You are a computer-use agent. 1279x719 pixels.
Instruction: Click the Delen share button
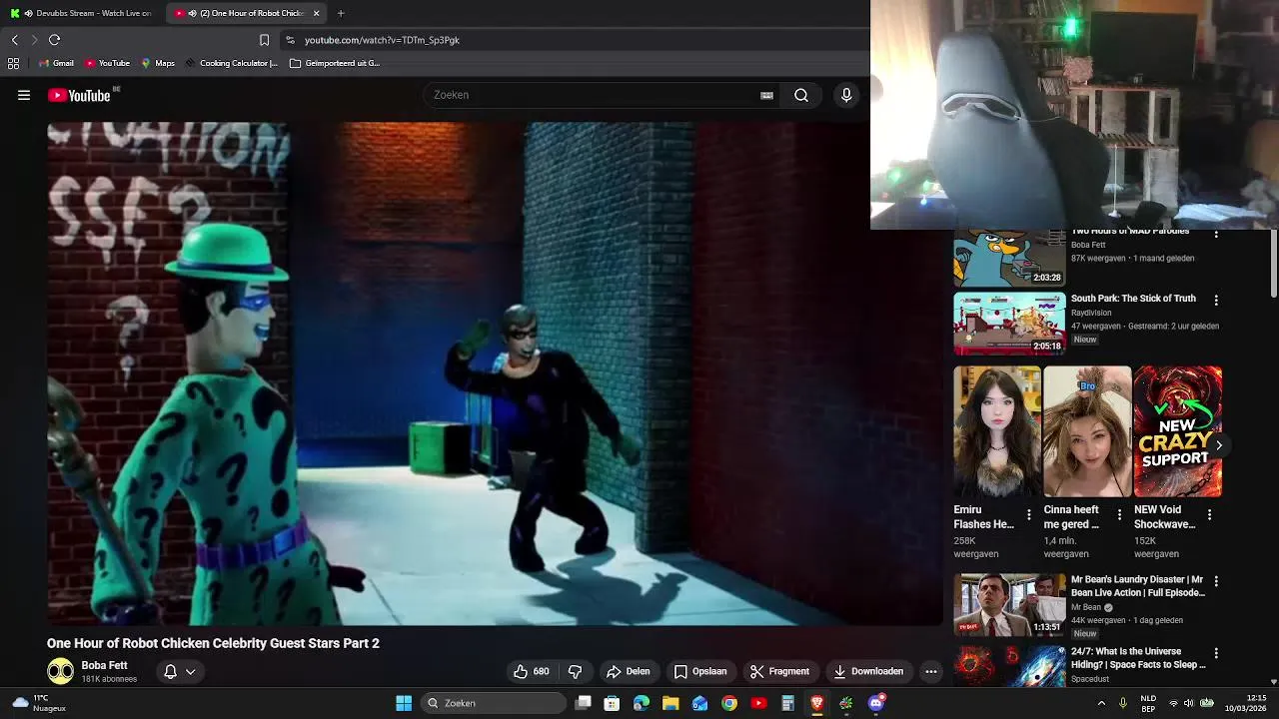click(x=628, y=671)
